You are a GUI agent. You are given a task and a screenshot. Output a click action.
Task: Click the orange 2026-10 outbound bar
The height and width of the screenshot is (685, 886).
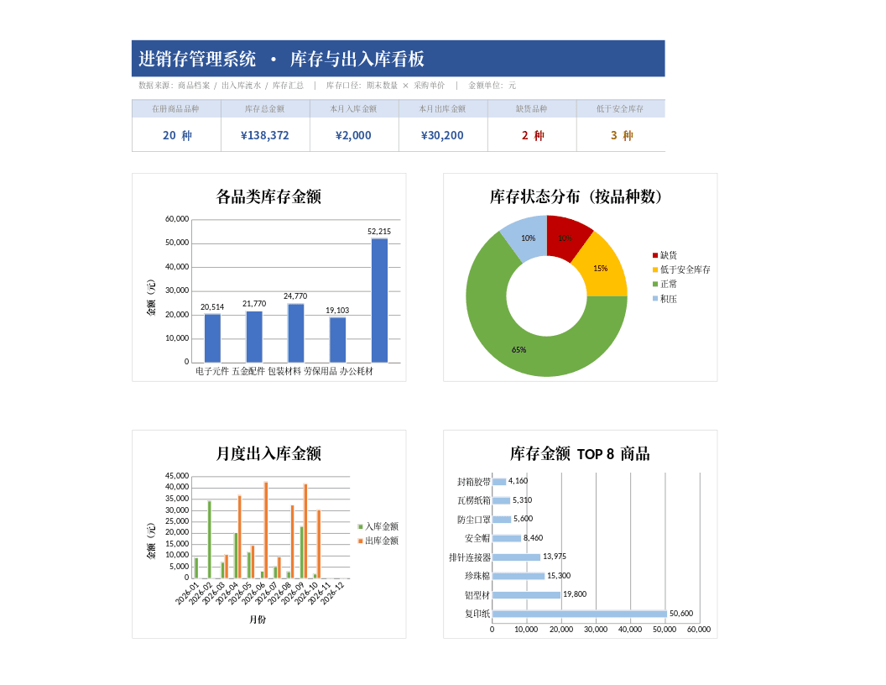point(319,544)
